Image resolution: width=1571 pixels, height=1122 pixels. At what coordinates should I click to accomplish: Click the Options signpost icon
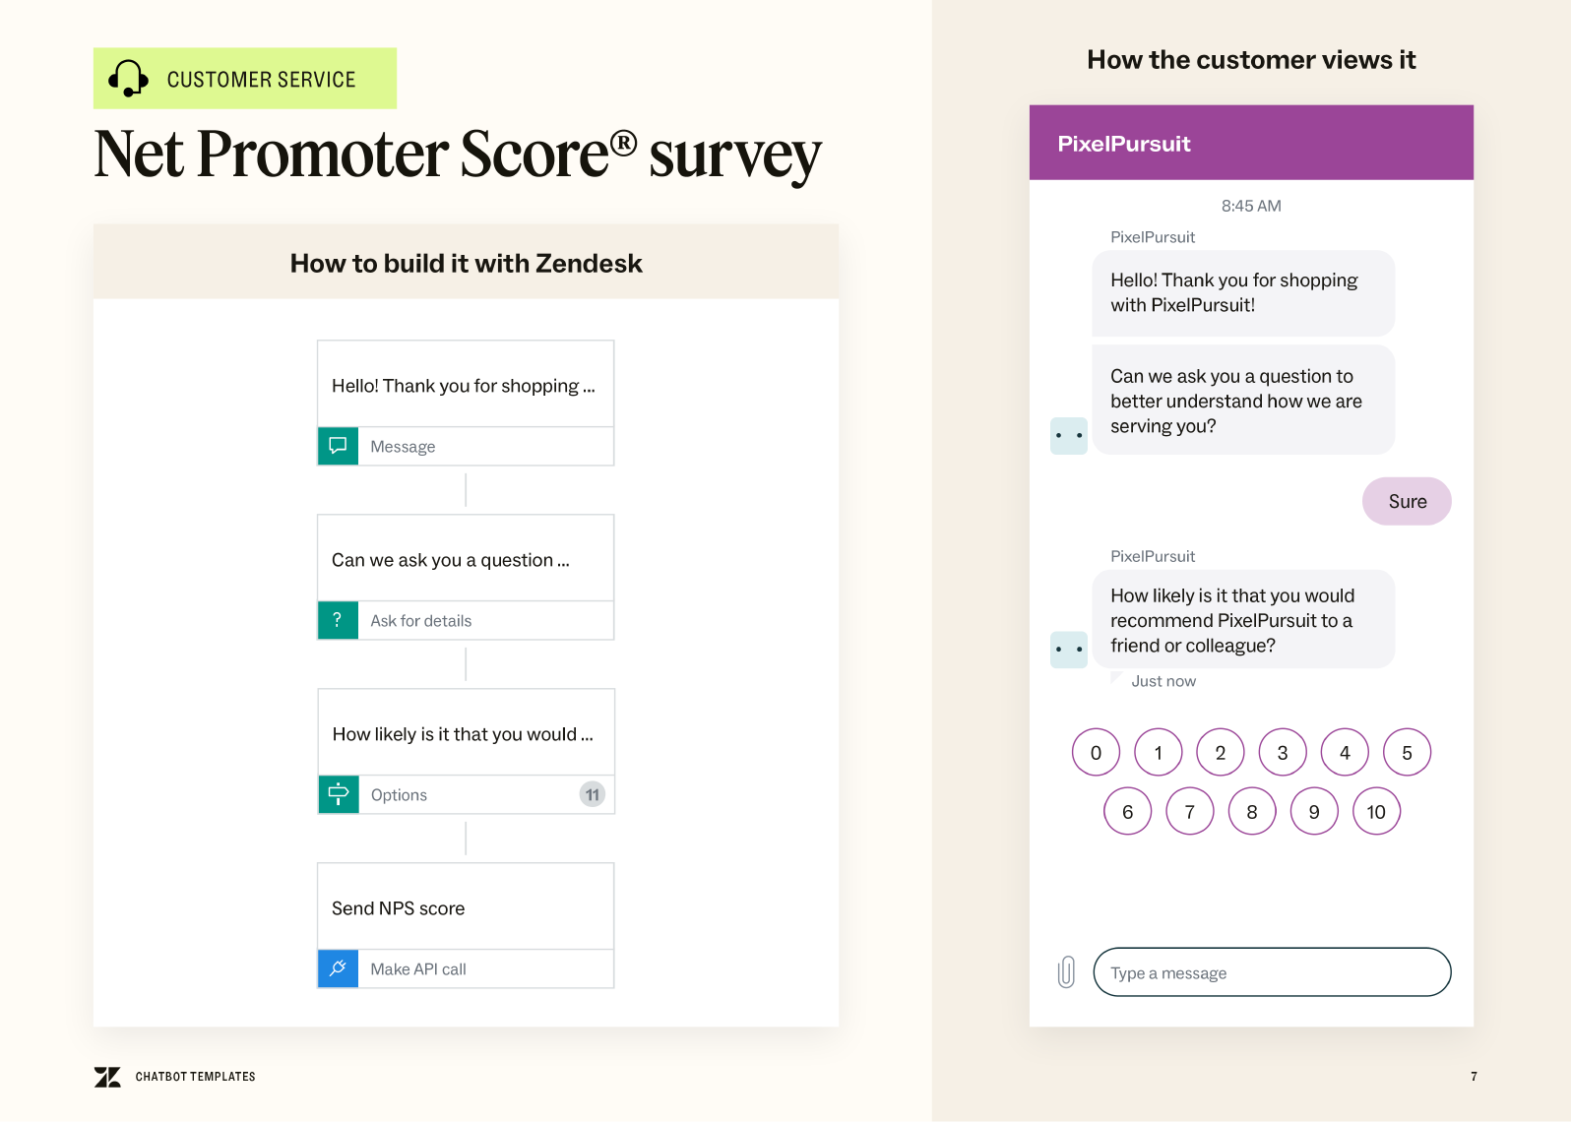(338, 794)
